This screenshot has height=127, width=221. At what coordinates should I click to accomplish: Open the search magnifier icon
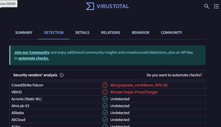207,6
